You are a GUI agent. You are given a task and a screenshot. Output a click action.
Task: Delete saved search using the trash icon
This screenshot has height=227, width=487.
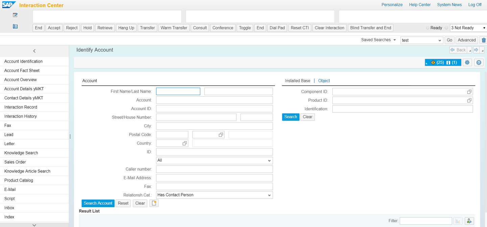[x=484, y=40]
